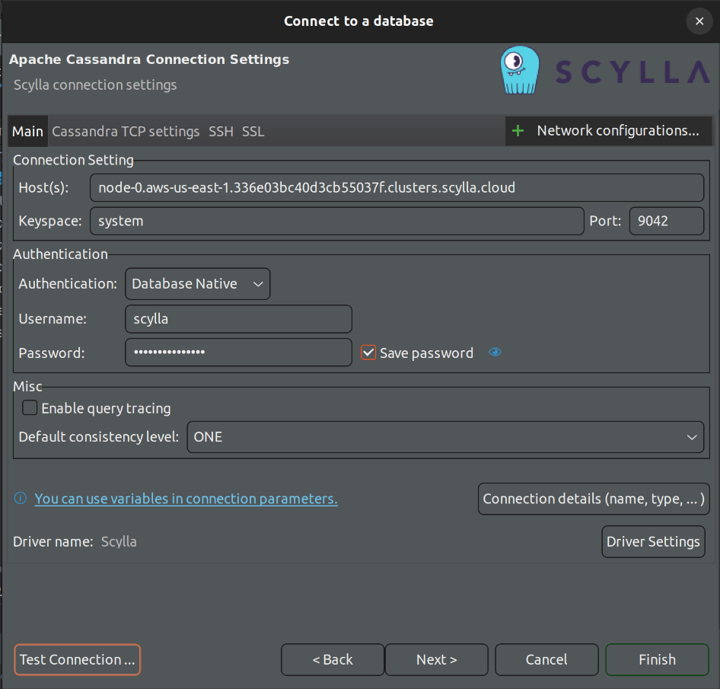Show password with the eye icon
This screenshot has width=720, height=689.
[495, 352]
